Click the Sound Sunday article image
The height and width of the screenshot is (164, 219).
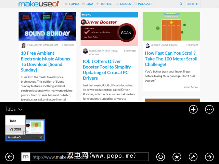[47, 26]
